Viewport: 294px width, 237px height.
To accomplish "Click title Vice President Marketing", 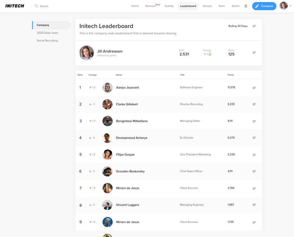I will [x=195, y=154].
